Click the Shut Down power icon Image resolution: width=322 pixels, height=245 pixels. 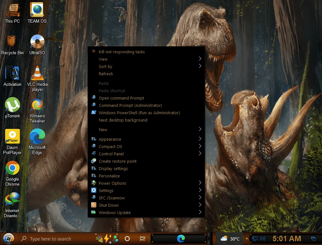pos(94,205)
